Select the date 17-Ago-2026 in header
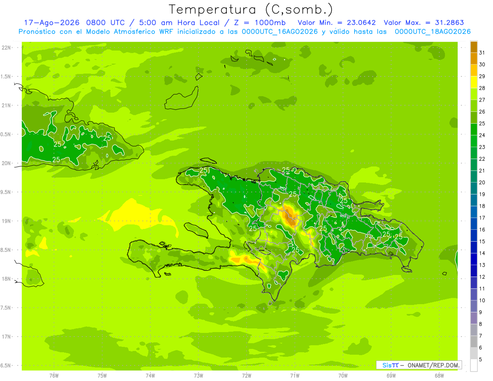Viewport: 493px width, 381px height. [51, 23]
